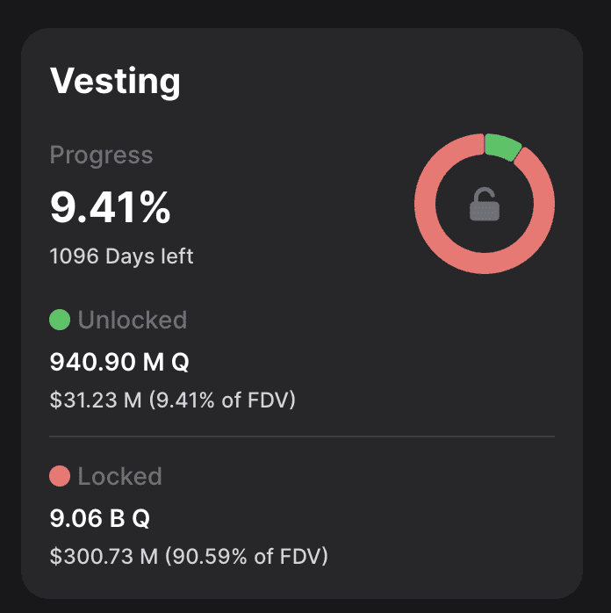Click the Locked legend label

pyautogui.click(x=119, y=477)
